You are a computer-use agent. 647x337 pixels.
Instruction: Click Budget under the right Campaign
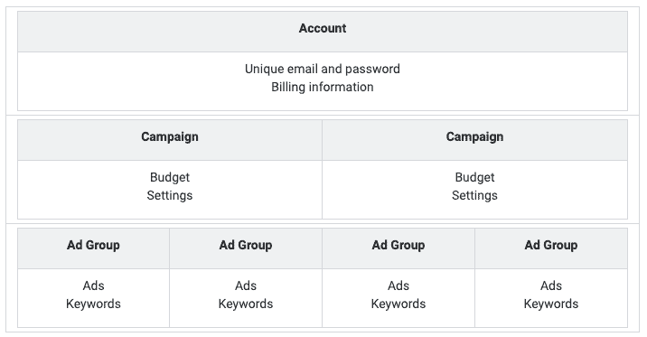[x=474, y=177]
